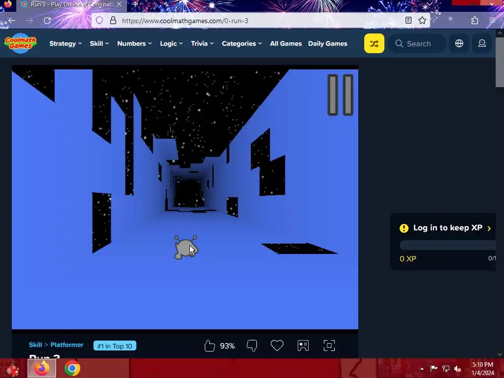Click the network tray icon

coord(446,369)
